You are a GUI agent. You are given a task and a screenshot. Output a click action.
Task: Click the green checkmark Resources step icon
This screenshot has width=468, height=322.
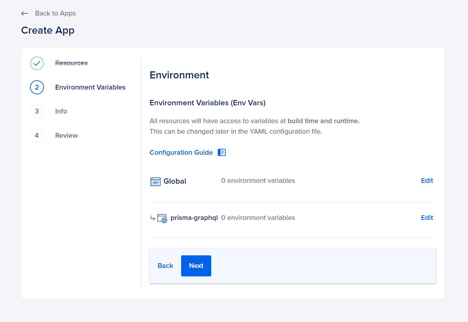(x=37, y=63)
